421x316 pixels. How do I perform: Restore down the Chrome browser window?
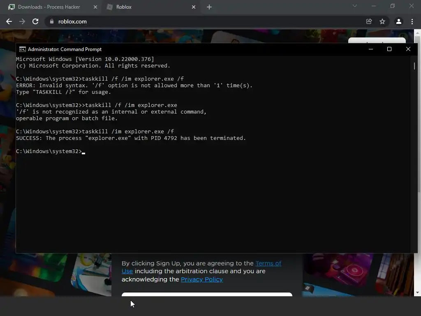[393, 6]
